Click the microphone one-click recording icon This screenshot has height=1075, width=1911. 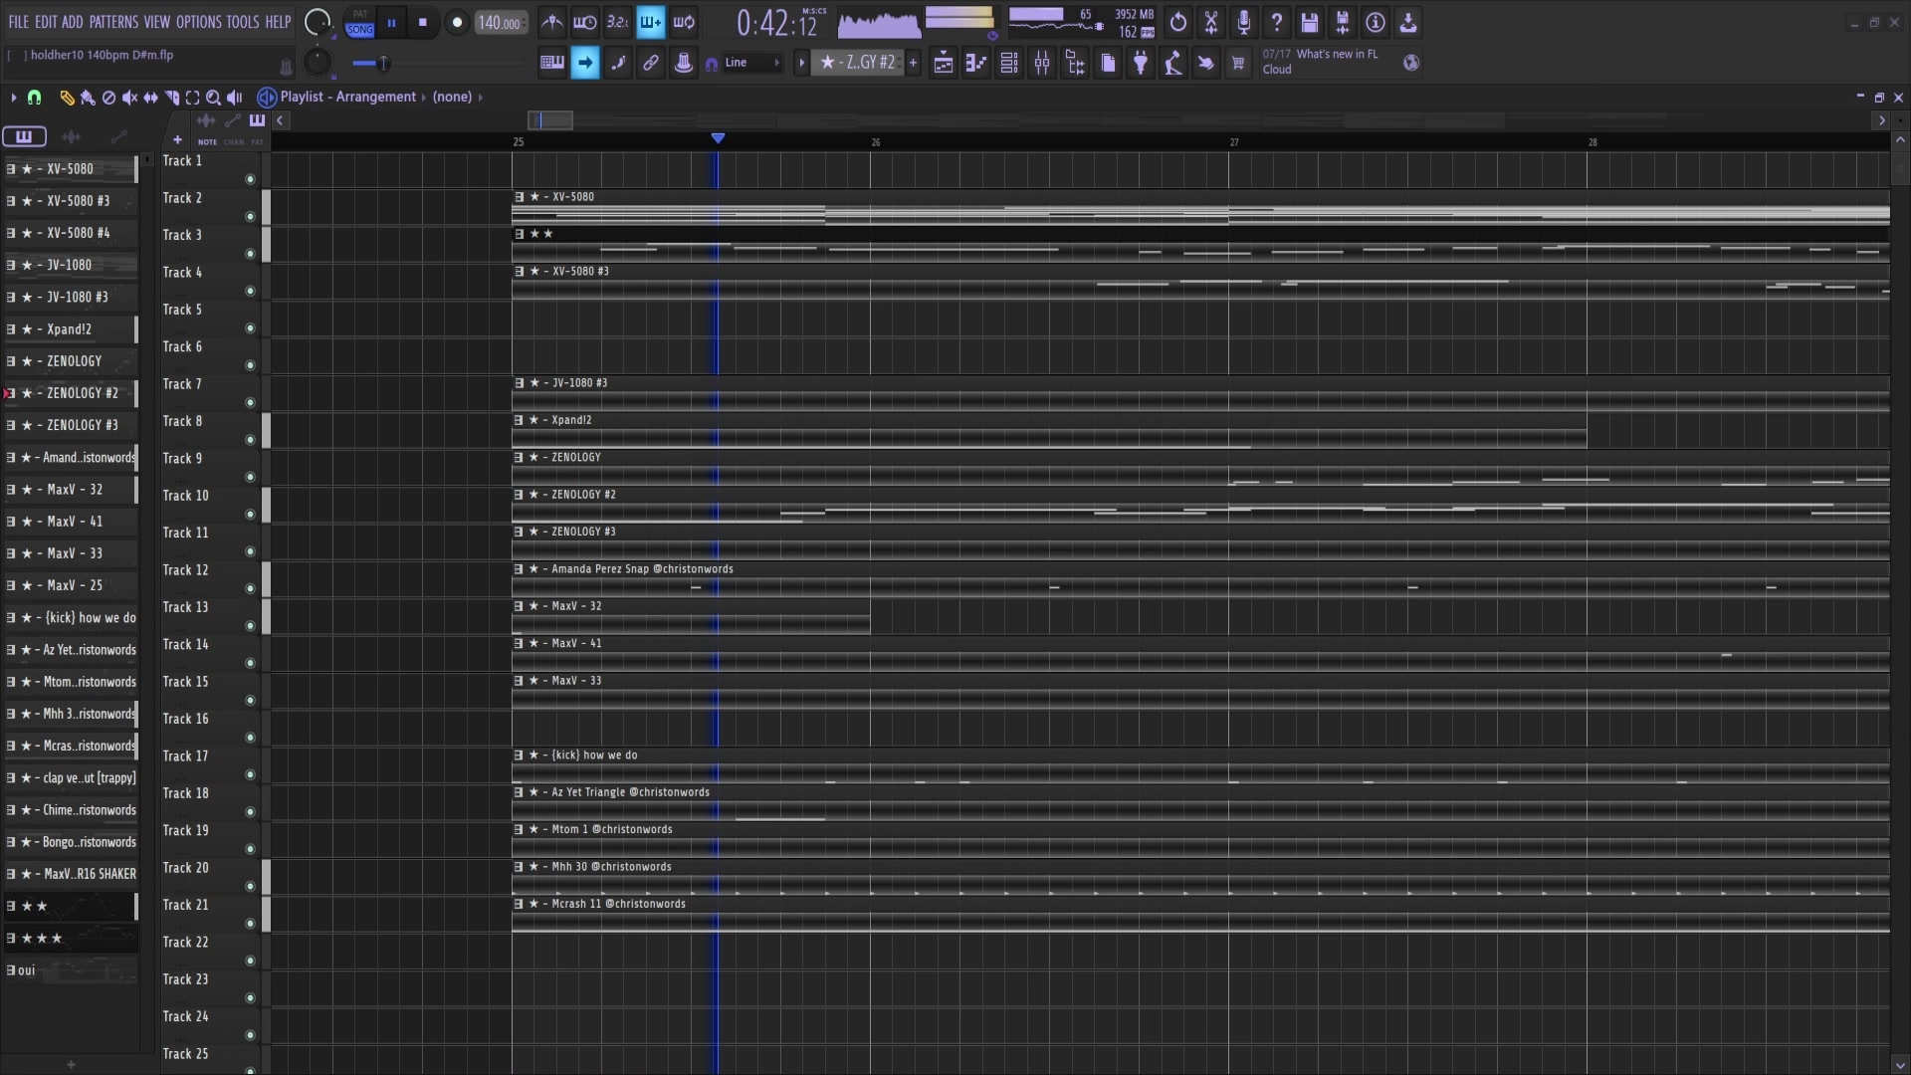(1244, 22)
